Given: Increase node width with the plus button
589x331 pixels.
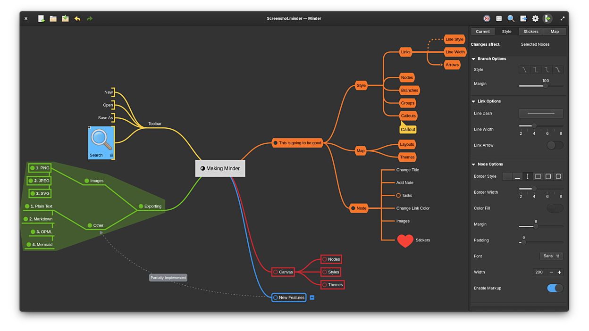Looking at the screenshot, I should (559, 272).
